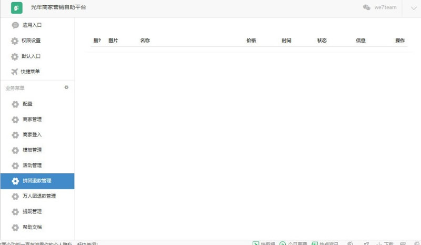Click the small gear beside 业务菜单
The width and height of the screenshot is (421, 245).
tap(66, 87)
